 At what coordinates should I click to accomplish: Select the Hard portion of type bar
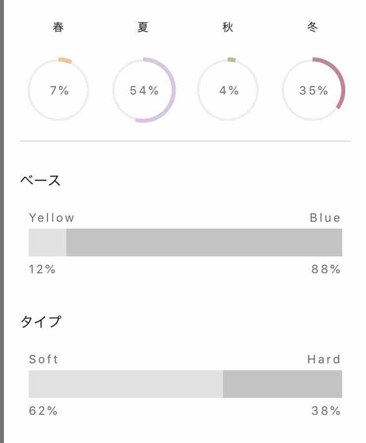coord(282,384)
